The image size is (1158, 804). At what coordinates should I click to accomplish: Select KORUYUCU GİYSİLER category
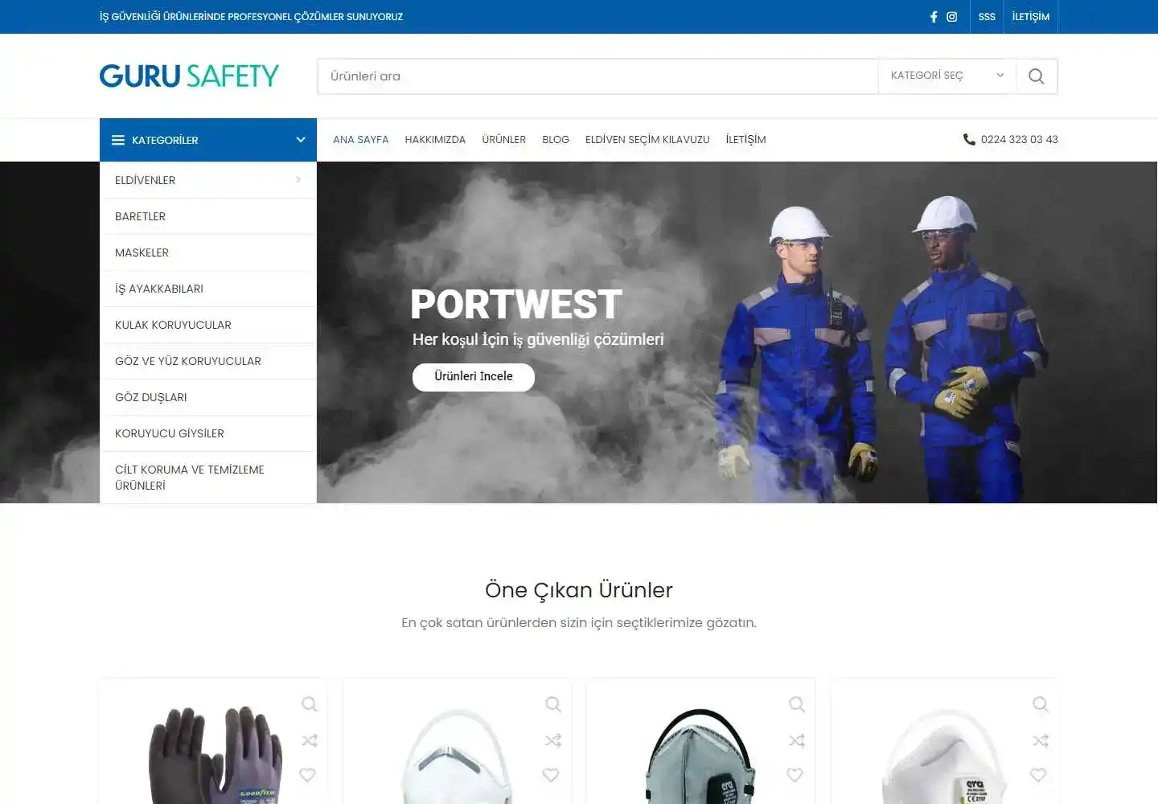point(208,433)
